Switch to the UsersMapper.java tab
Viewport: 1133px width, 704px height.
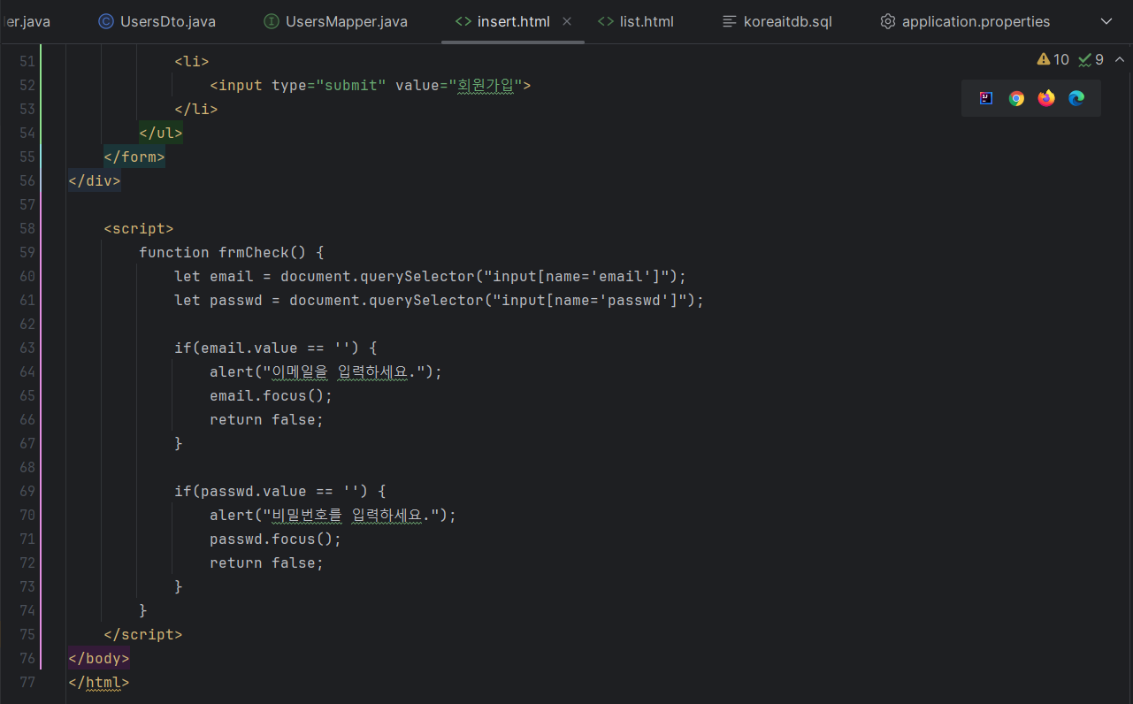(335, 21)
